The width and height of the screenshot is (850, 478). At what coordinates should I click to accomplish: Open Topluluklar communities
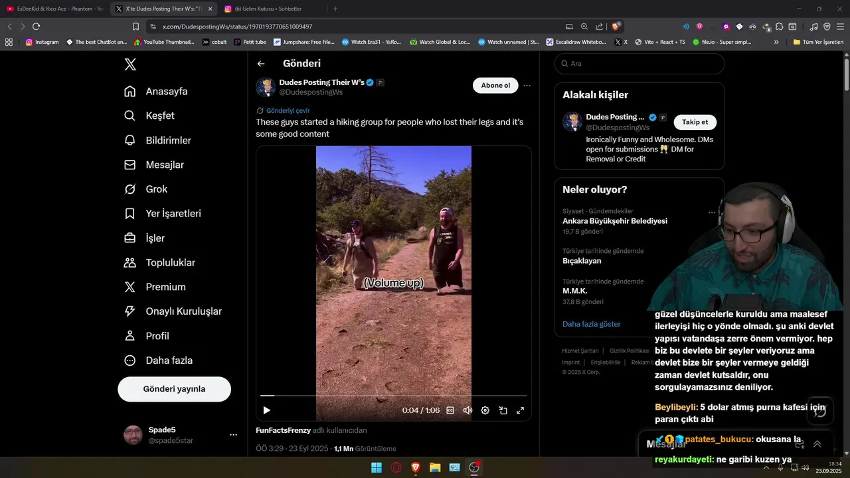[x=159, y=262]
